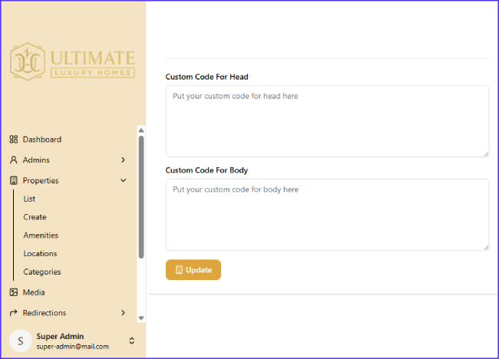This screenshot has width=499, height=359.
Task: Click the sidebar scrollbar up arrow
Action: 141,130
